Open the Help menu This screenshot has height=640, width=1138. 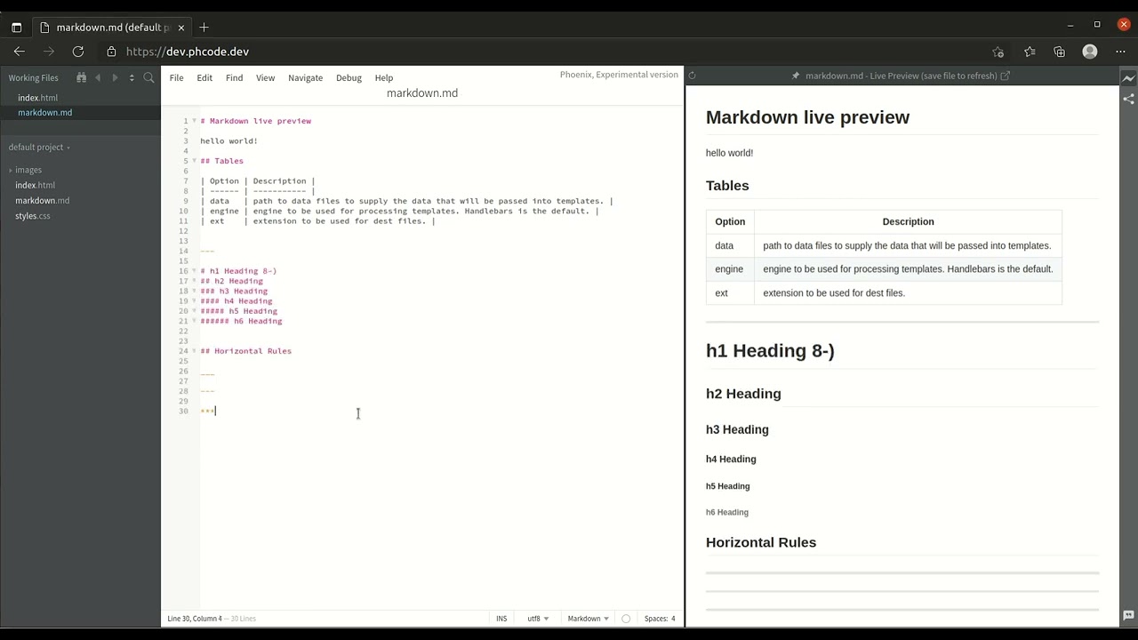pyautogui.click(x=384, y=78)
